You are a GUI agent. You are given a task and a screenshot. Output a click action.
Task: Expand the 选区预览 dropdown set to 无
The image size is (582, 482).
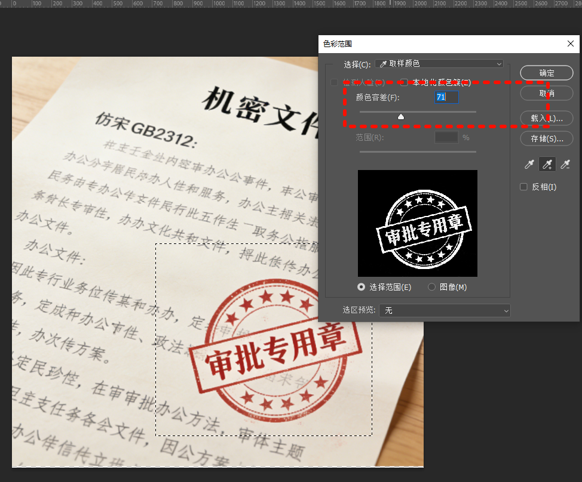pos(445,310)
